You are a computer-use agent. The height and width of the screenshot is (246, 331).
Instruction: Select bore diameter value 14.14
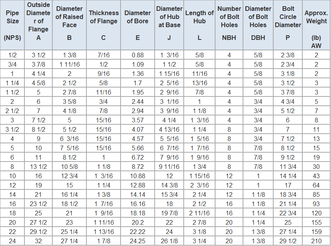138,194
